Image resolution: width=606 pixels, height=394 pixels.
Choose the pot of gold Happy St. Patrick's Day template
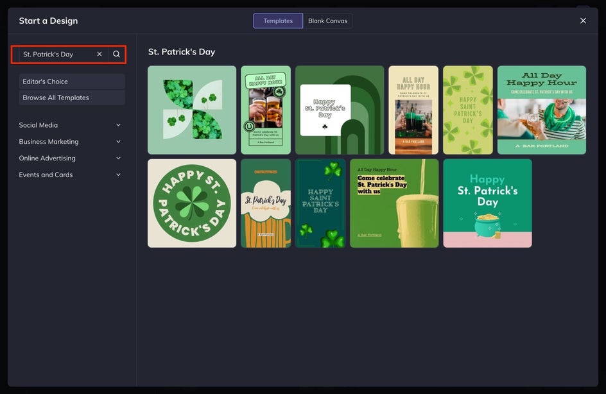[487, 203]
